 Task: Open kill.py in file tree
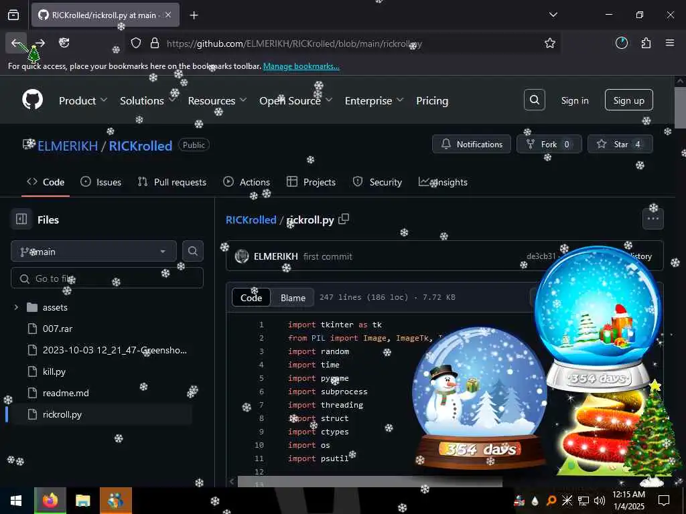(x=54, y=371)
